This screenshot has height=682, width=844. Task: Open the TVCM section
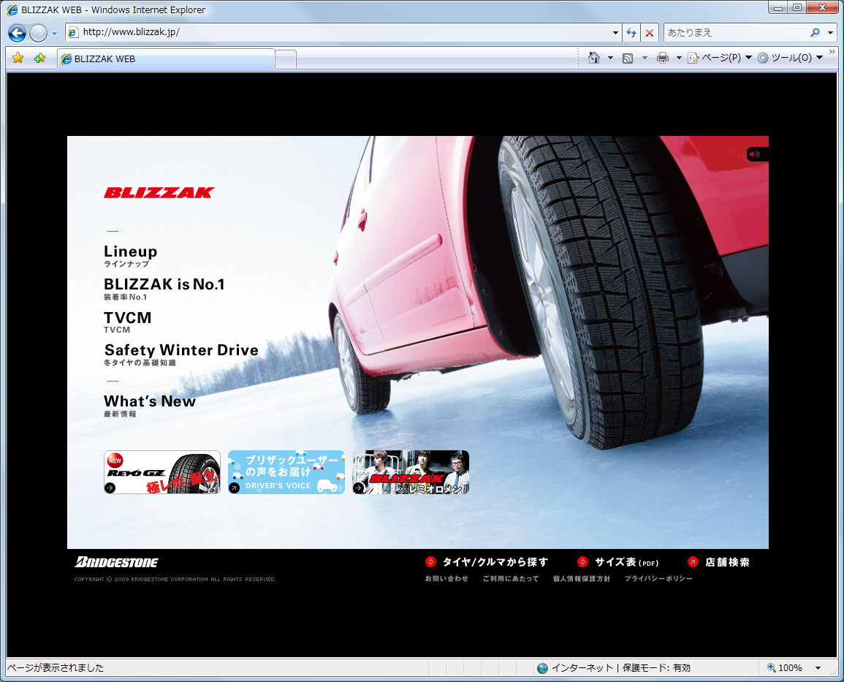click(x=128, y=322)
